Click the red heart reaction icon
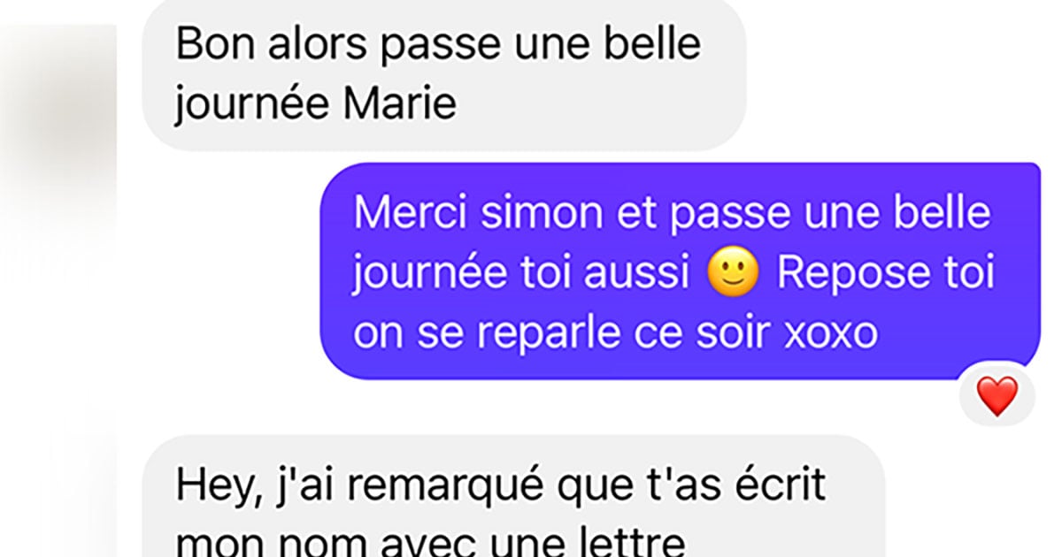Screen dimensions: 1062x557 pyautogui.click(x=997, y=396)
